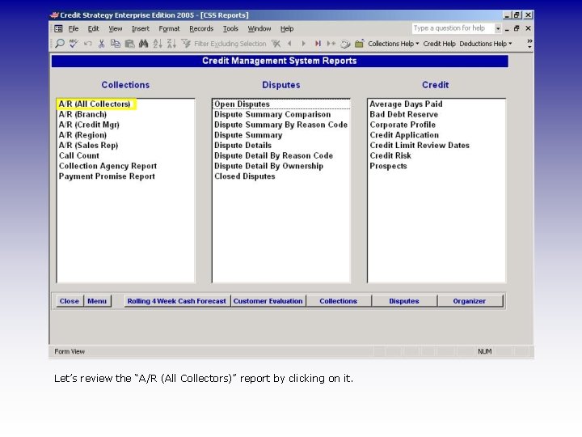The height and width of the screenshot is (437, 582).
Task: Open the Window menu
Action: [259, 28]
